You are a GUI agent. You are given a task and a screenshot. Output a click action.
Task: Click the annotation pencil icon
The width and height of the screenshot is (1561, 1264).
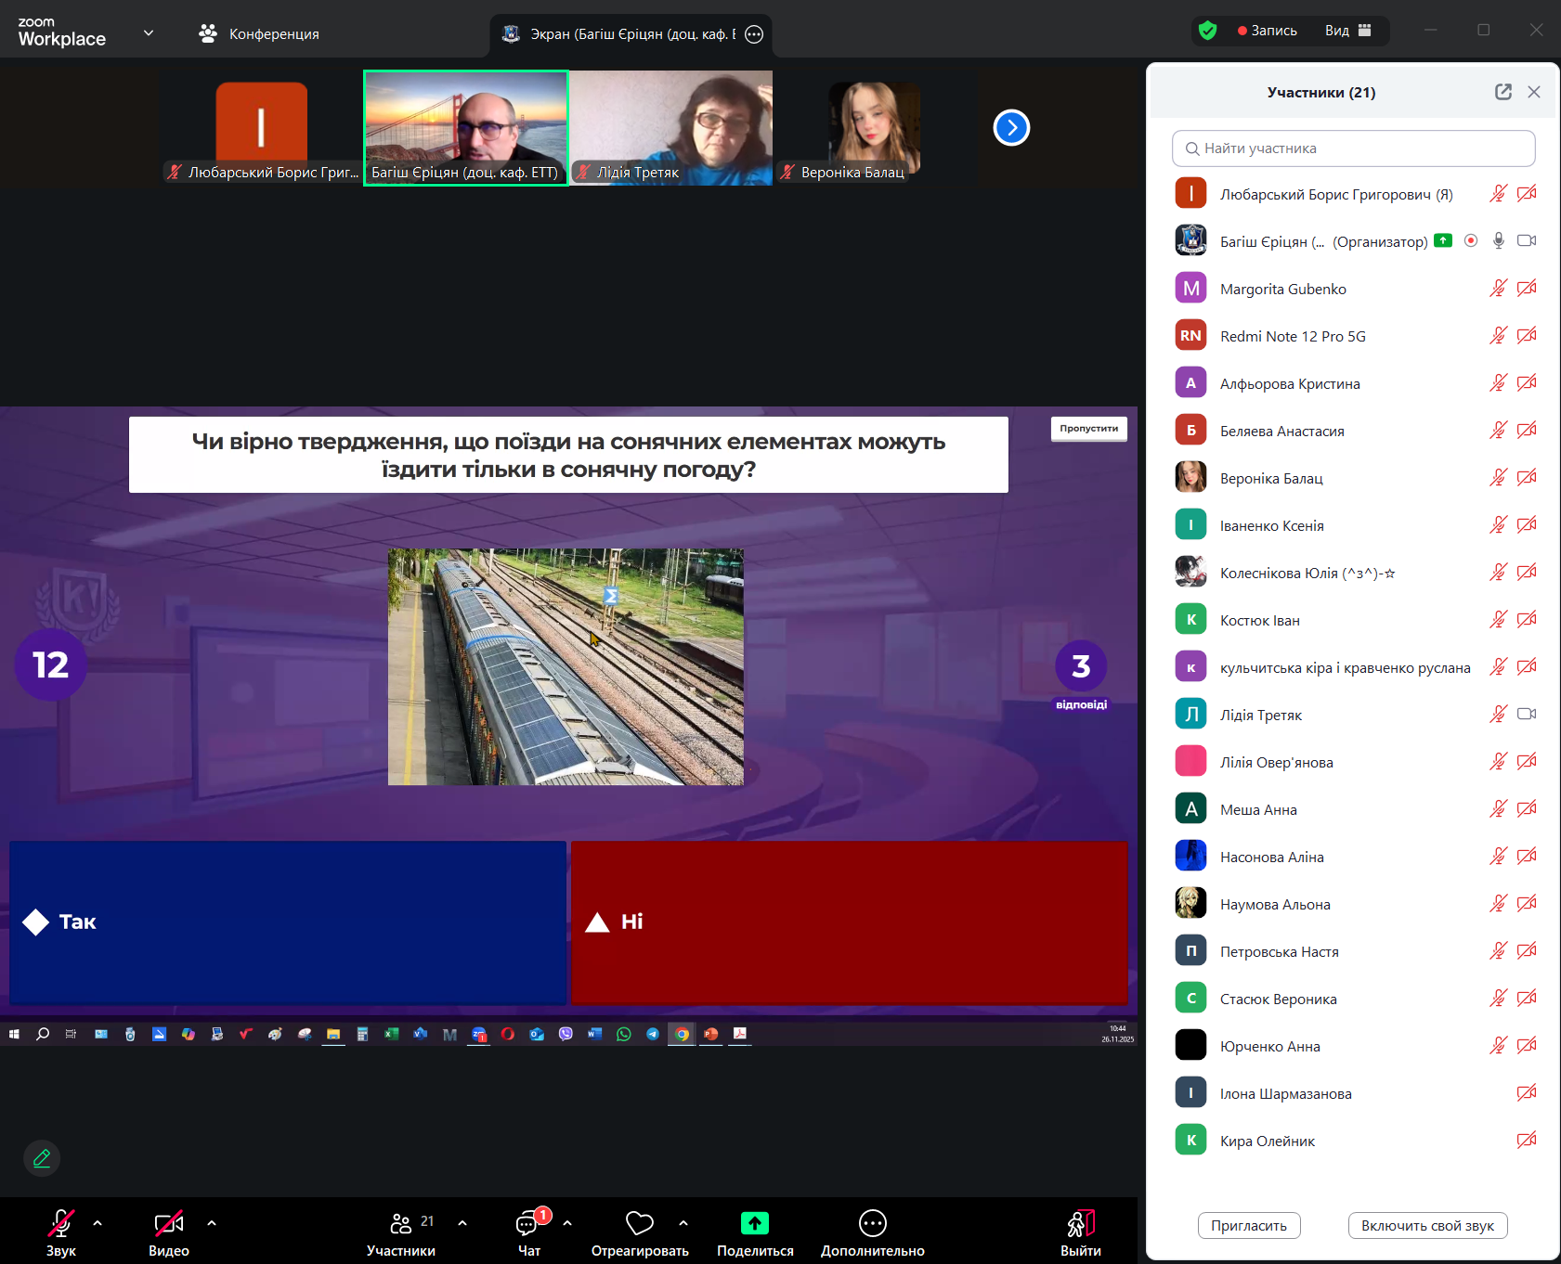coord(42,1158)
